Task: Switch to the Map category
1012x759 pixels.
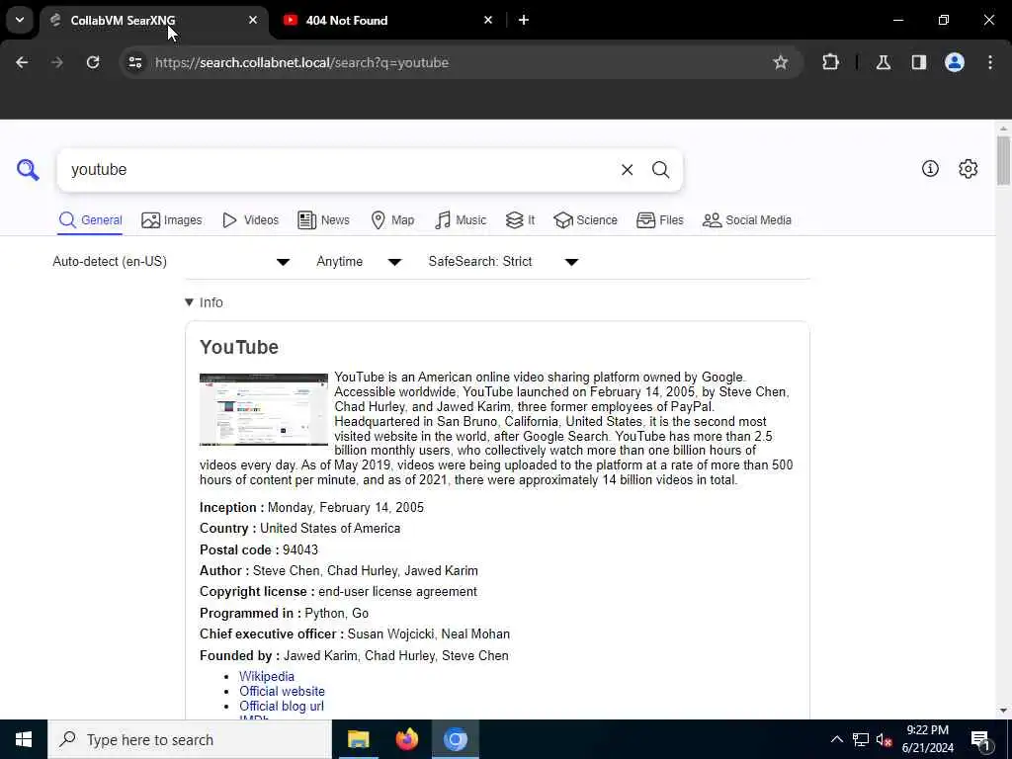Action: tap(392, 220)
